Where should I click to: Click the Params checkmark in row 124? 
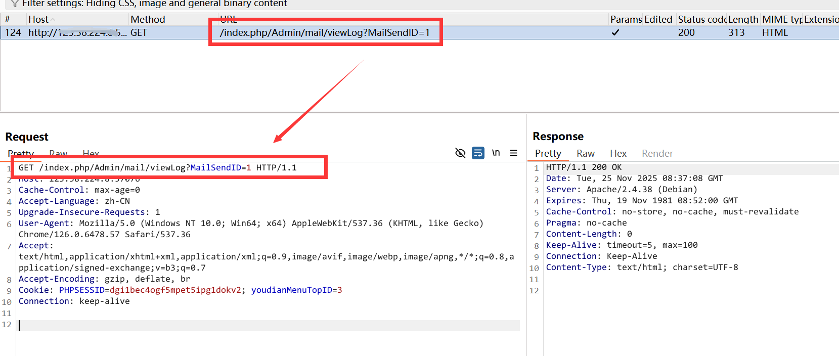(615, 32)
